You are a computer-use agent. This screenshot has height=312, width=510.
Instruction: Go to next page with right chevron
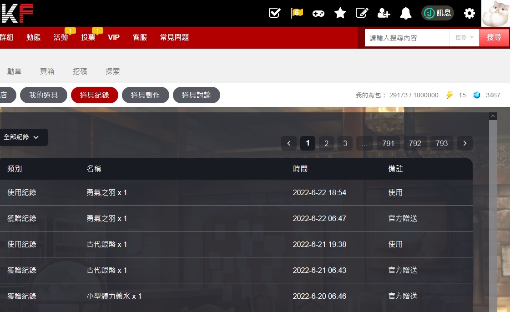point(465,143)
